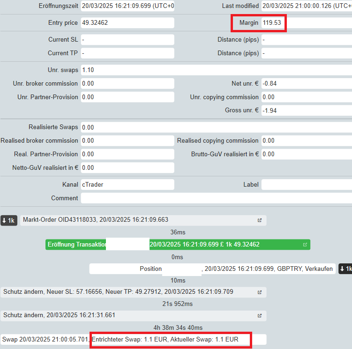Click the Distance (pips) field beside Current SL
The height and width of the screenshot is (349, 352).
(x=307, y=40)
